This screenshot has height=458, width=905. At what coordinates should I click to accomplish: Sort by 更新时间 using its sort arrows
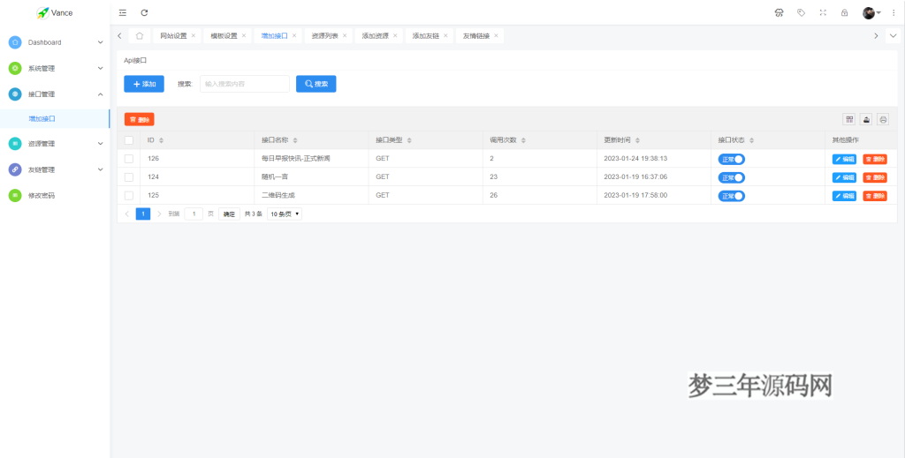point(637,140)
